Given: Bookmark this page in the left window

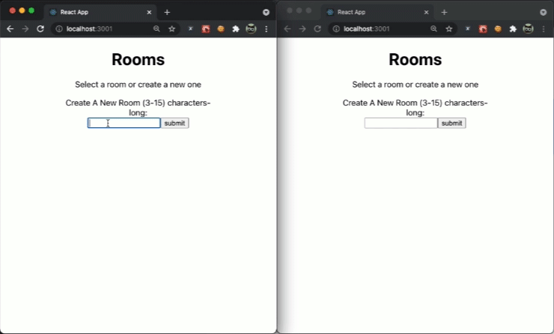Looking at the screenshot, I should 171,29.
